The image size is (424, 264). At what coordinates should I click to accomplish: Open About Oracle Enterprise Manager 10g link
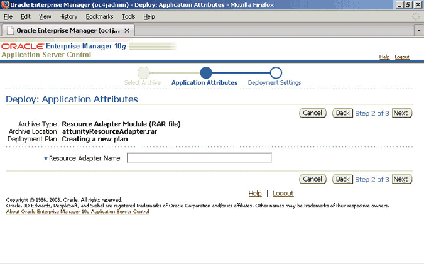pos(78,212)
